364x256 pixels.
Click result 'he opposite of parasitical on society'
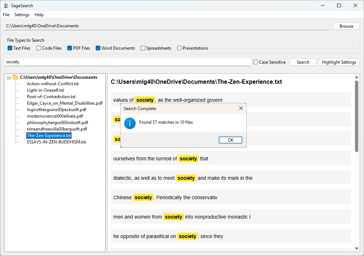[231, 236]
